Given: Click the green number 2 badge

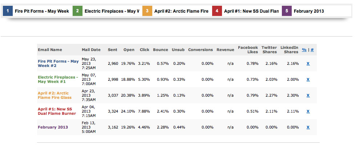Looking at the screenshot, I should (77, 11).
